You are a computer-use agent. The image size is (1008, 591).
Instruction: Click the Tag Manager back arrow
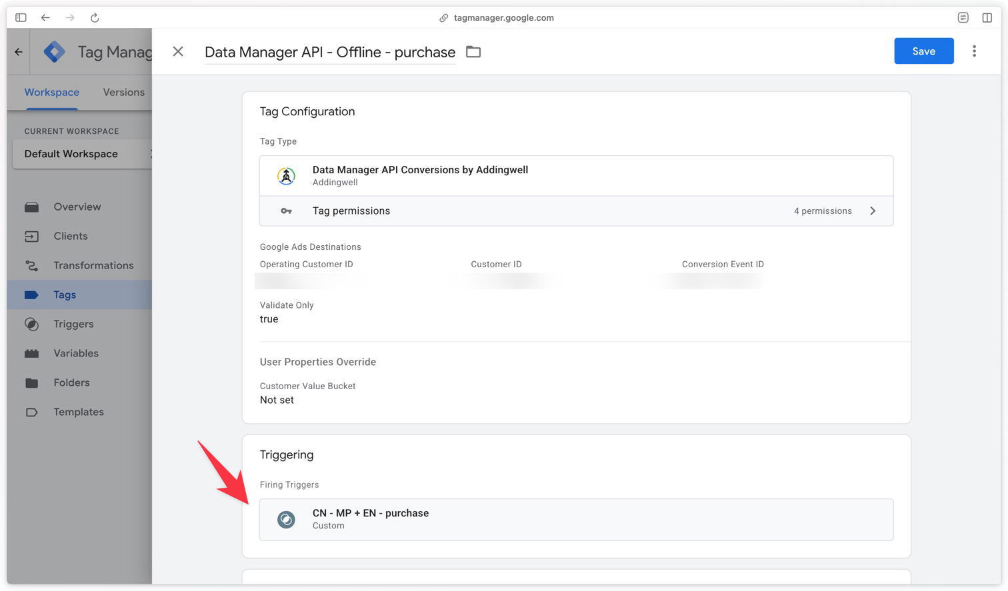click(x=19, y=52)
